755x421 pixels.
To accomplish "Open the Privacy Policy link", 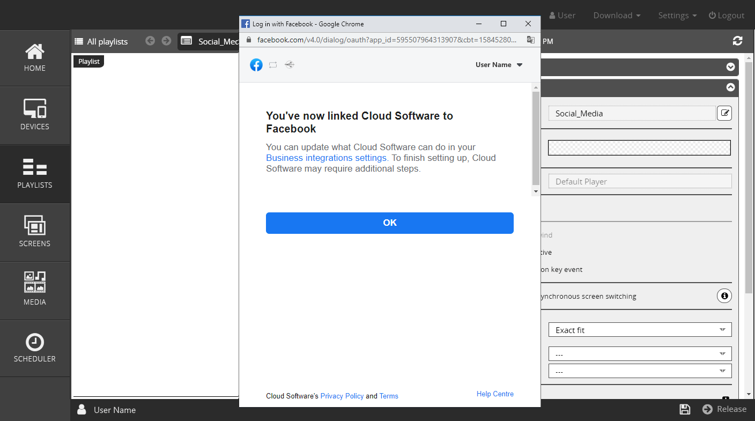I will pyautogui.click(x=342, y=396).
